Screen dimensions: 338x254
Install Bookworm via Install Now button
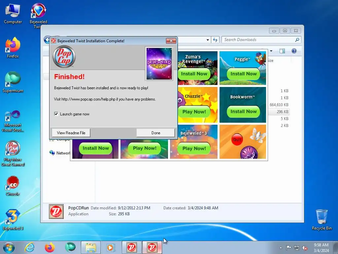[x=243, y=112]
